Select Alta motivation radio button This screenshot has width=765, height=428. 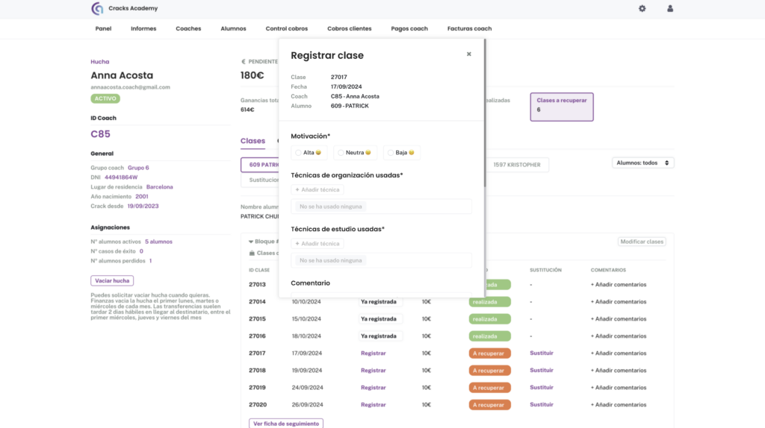[x=299, y=153]
